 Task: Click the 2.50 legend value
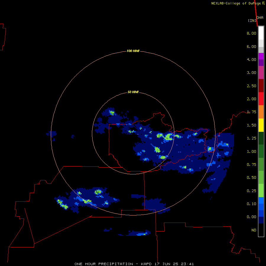tap(252, 86)
